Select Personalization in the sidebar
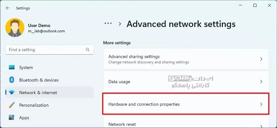This screenshot has width=277, height=128. click(x=34, y=105)
